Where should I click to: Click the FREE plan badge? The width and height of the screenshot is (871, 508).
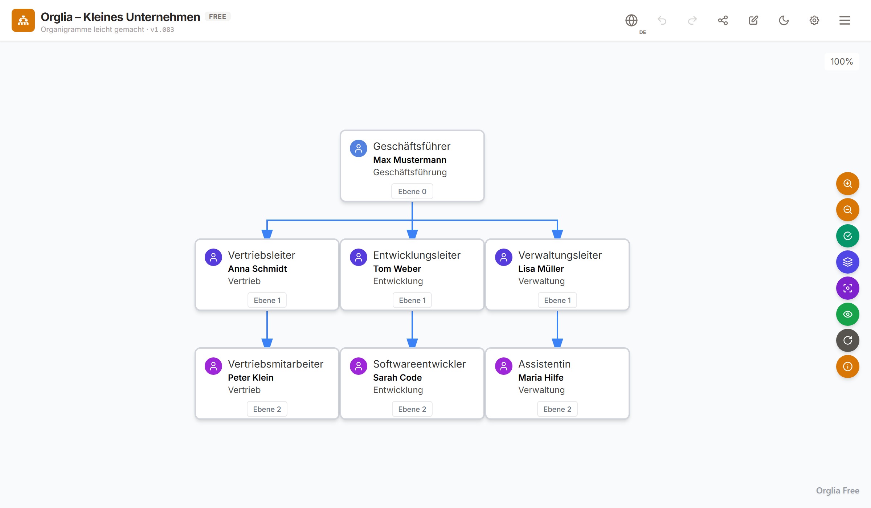click(217, 17)
